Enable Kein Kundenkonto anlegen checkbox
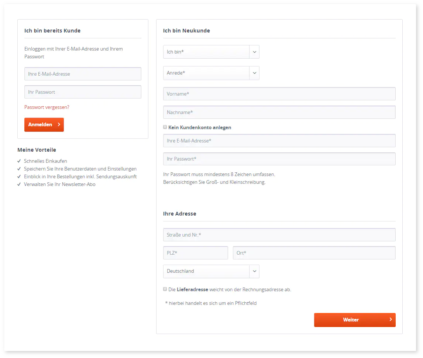 pos(165,127)
